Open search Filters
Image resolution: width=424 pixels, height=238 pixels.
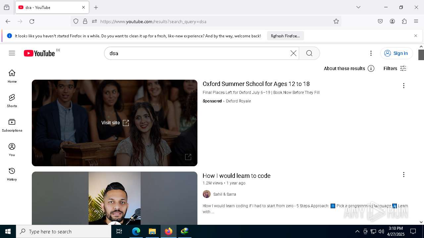tap(395, 68)
